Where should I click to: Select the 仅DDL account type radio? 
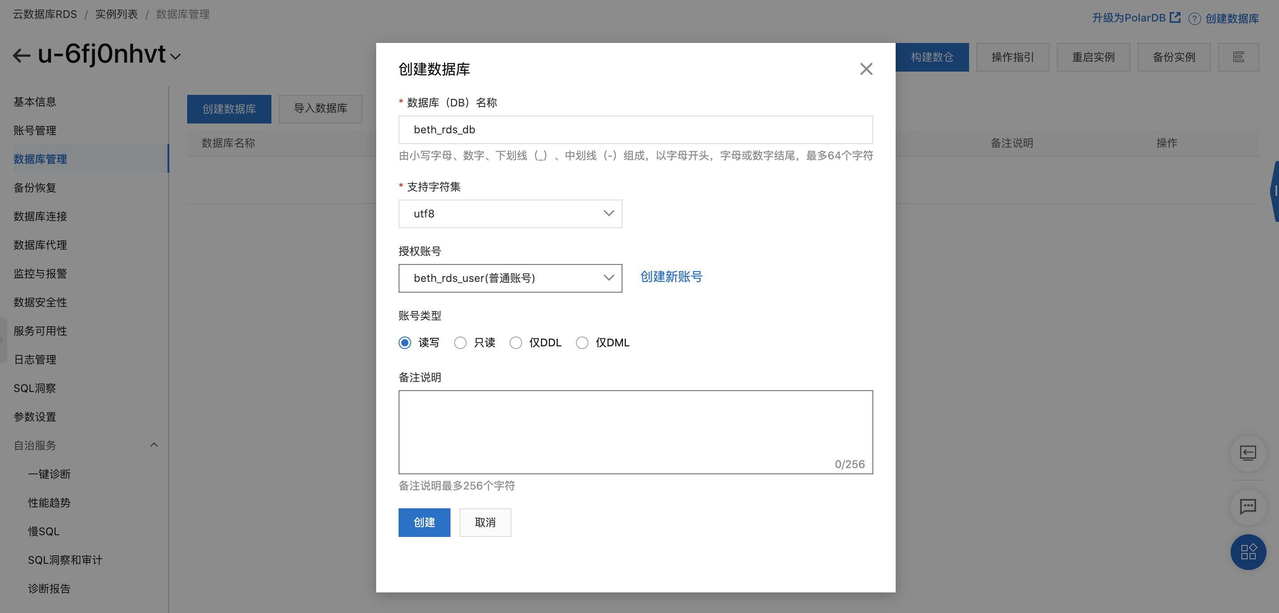pos(516,343)
